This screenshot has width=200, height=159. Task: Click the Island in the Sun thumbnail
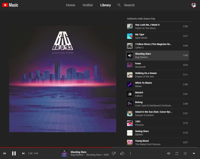(130, 114)
